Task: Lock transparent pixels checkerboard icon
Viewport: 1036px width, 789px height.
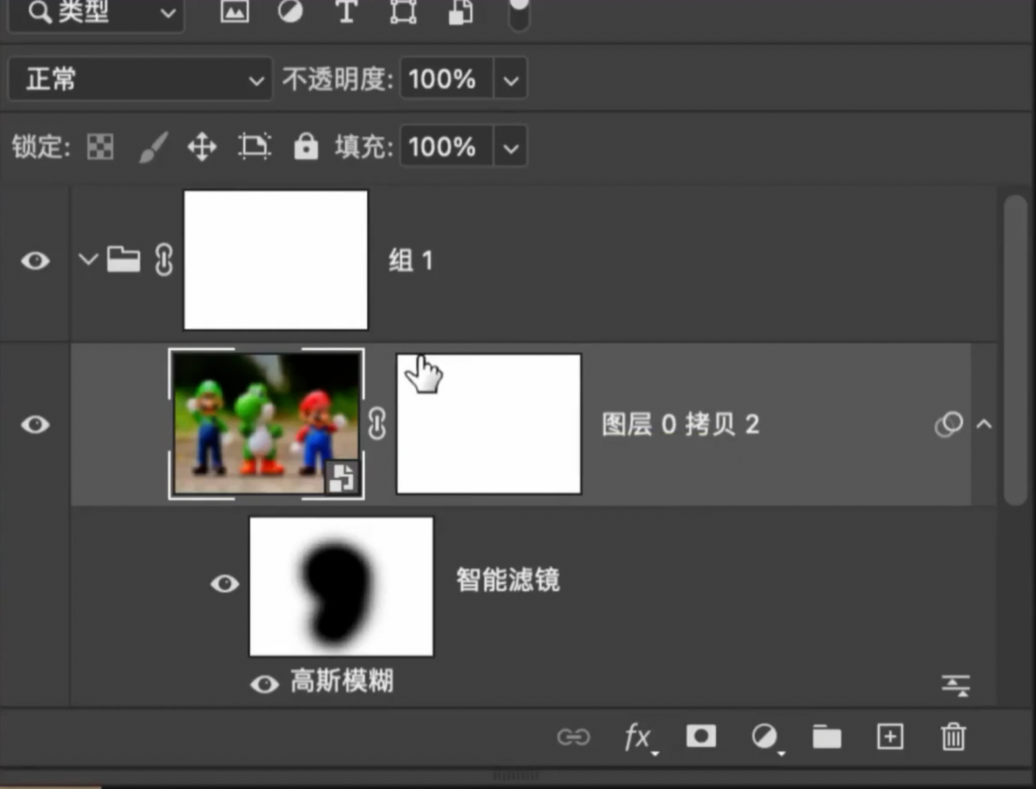Action: [x=100, y=147]
